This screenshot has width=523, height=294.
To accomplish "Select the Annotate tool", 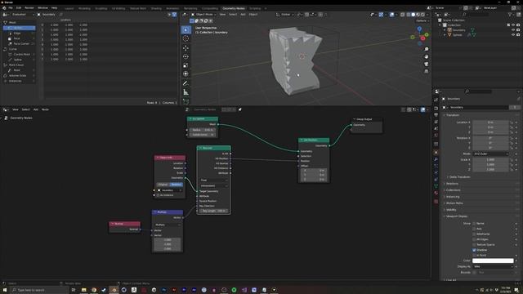I will 186,83.
